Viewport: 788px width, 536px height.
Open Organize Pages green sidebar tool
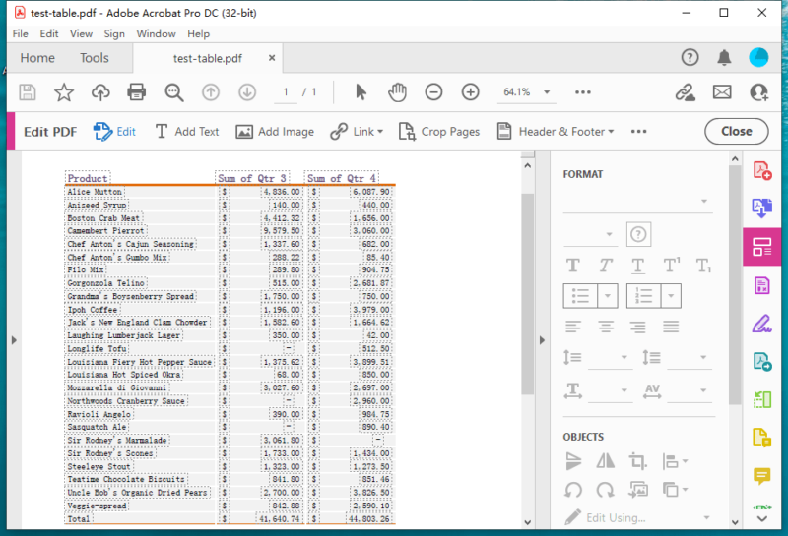point(761,399)
